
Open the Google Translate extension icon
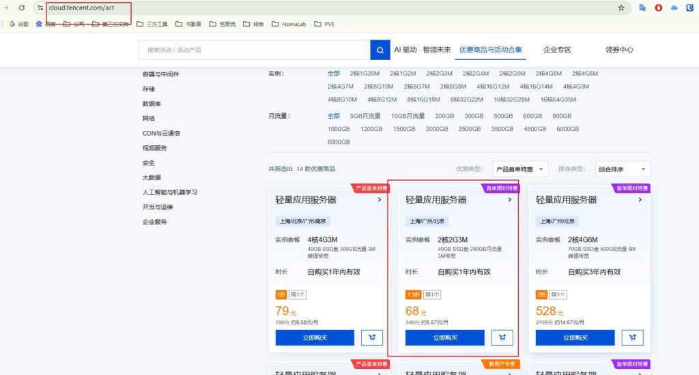pyautogui.click(x=642, y=7)
